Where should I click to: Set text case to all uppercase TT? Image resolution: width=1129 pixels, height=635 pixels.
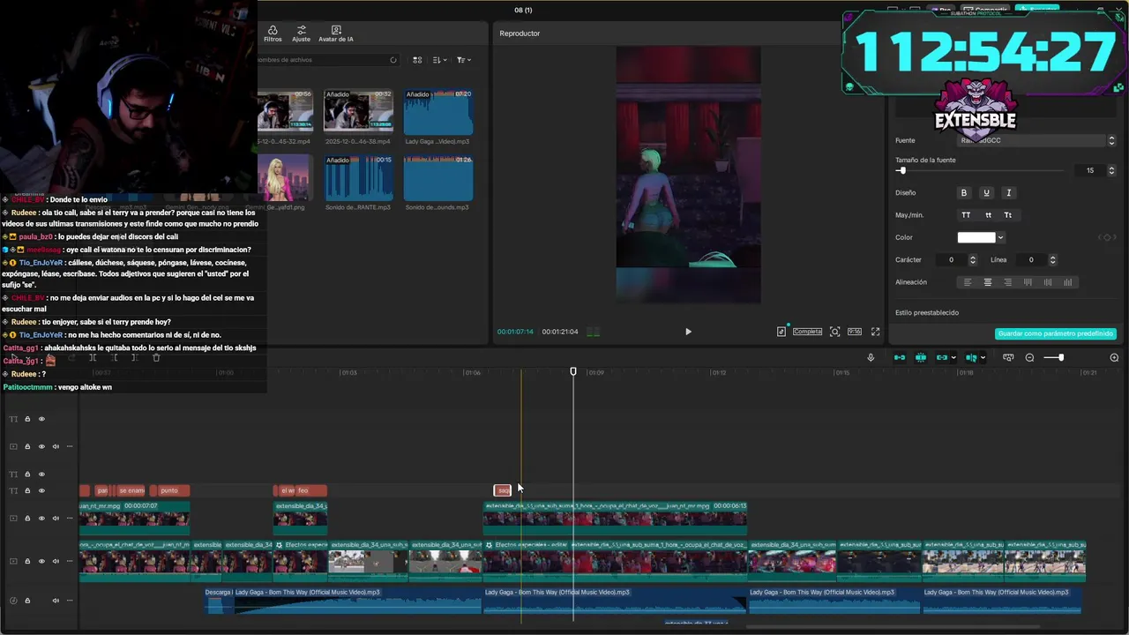point(966,215)
